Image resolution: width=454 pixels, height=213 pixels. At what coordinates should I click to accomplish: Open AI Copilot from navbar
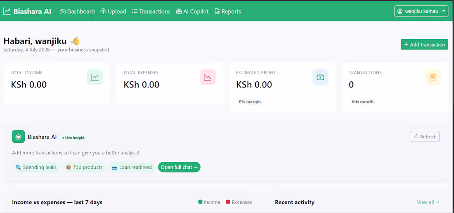[192, 12]
